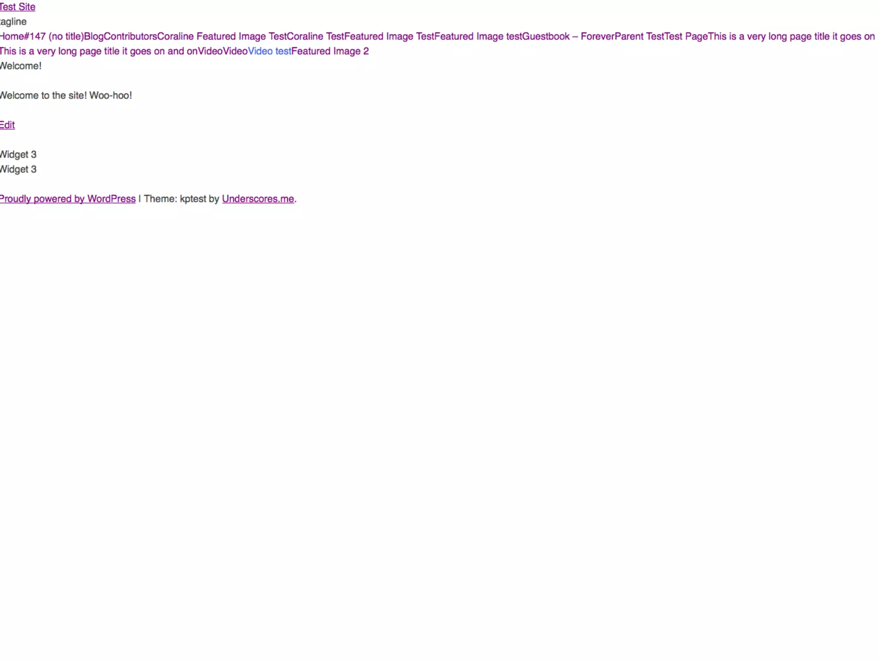Image resolution: width=878 pixels, height=661 pixels.
Task: Select the Coraline Featured Image Test page
Action: [222, 36]
